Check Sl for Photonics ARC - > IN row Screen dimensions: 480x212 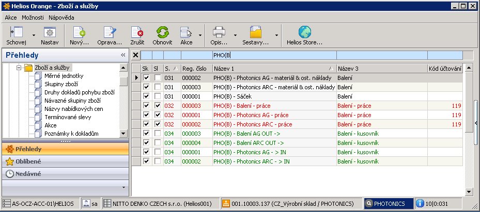pyautogui.click(x=158, y=161)
